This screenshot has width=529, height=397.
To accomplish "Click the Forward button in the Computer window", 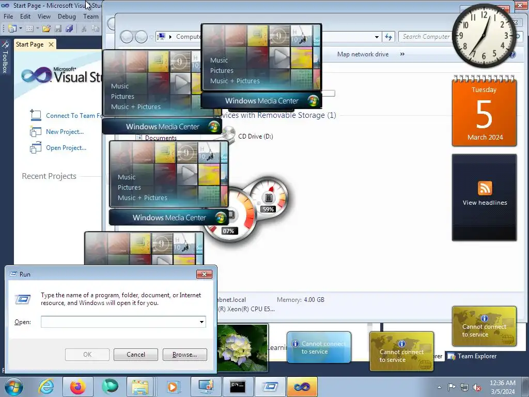I will [x=141, y=37].
